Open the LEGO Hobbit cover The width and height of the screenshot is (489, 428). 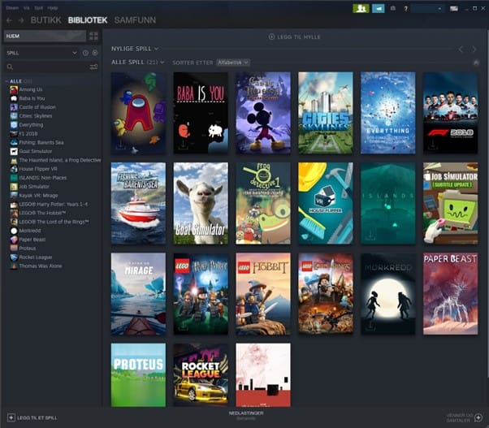click(x=263, y=294)
